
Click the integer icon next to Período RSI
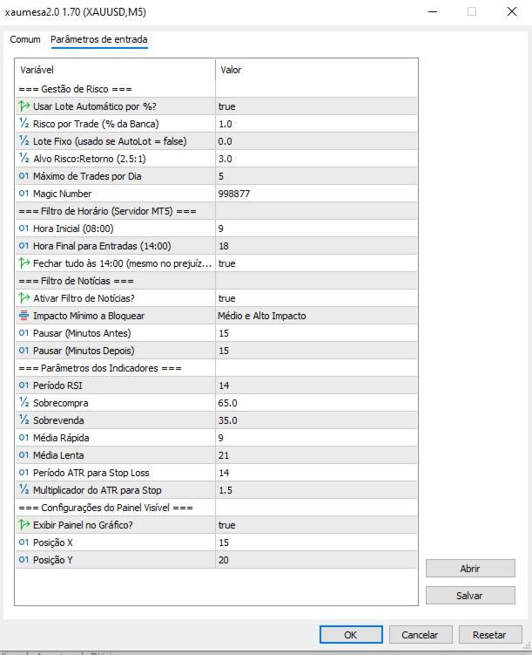click(x=24, y=385)
